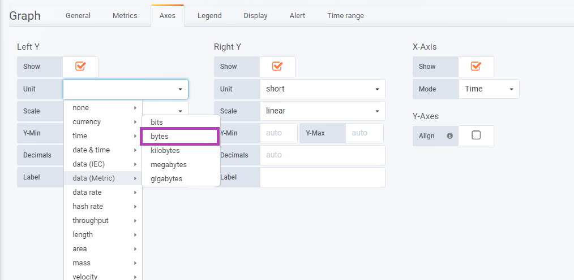Toggle Left Y Show checkbox
This screenshot has width=574, height=280.
coord(80,67)
